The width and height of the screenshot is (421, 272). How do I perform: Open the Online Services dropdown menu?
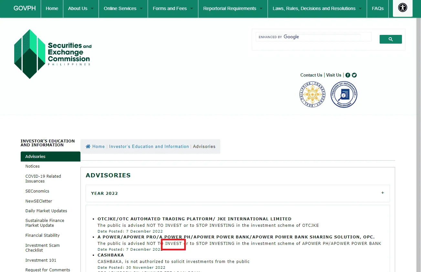tap(123, 8)
